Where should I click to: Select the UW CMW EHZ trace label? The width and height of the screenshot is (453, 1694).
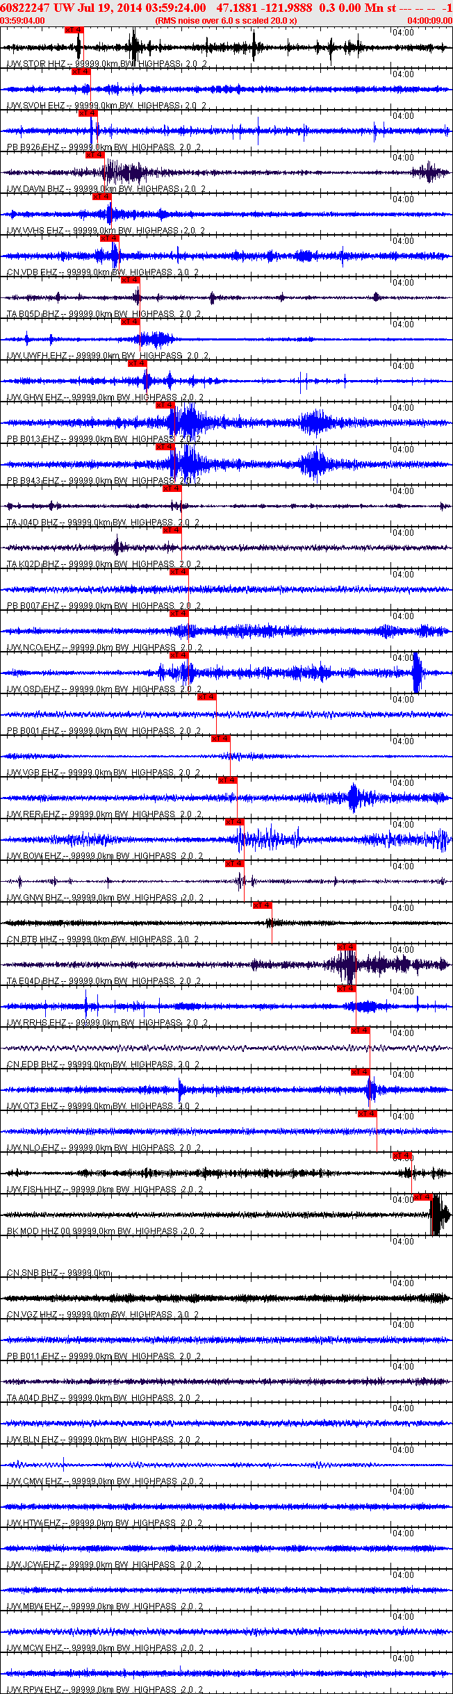[x=105, y=1481]
